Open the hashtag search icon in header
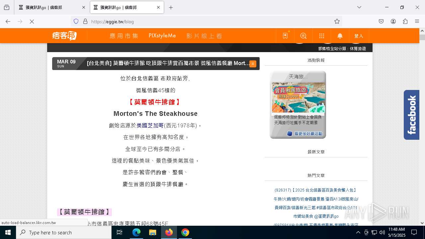This screenshot has width=425, height=239. coord(303,36)
